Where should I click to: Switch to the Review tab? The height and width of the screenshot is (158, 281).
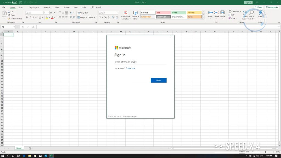point(66,7)
